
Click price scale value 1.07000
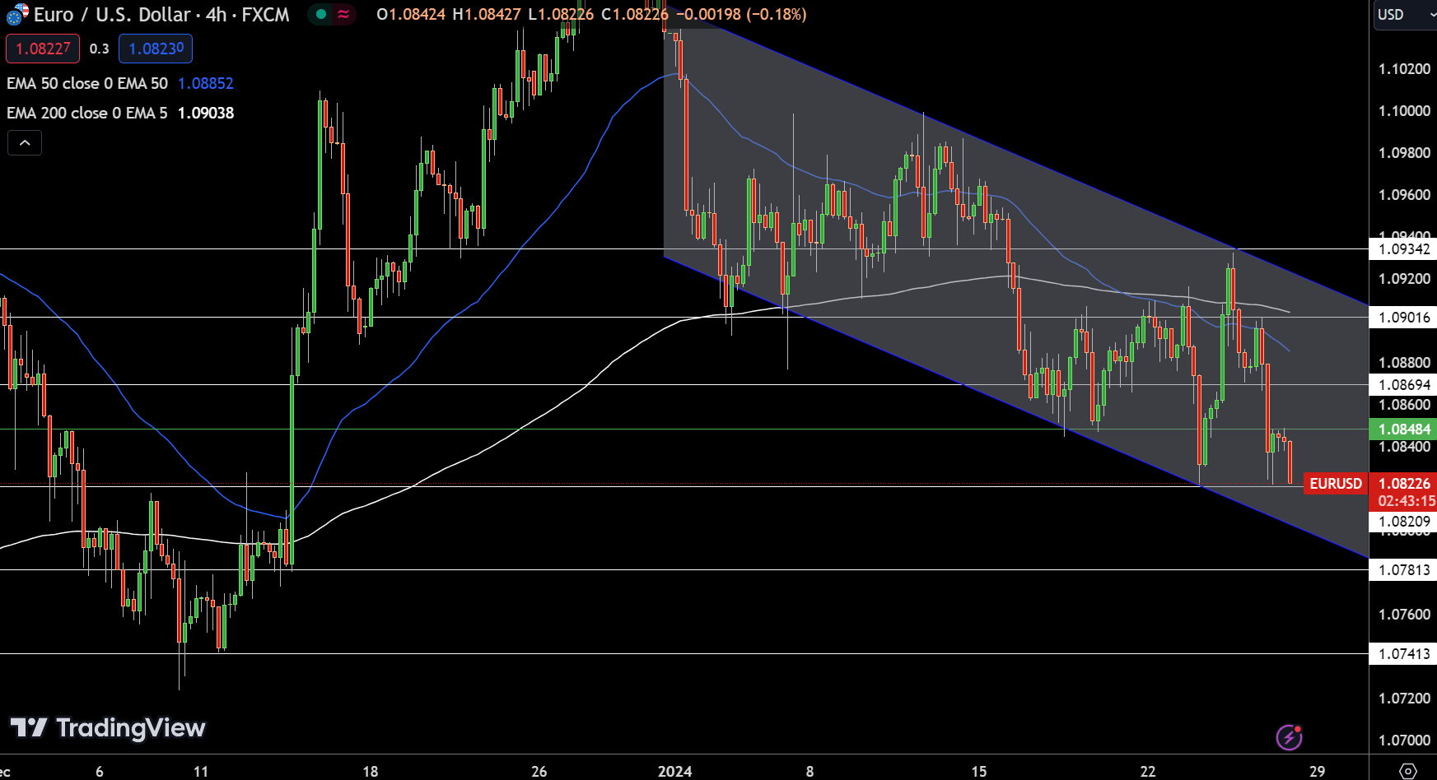click(x=1404, y=740)
